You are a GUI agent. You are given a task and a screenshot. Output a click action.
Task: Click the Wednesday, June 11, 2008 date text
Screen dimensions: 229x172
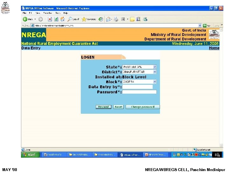coord(195,44)
